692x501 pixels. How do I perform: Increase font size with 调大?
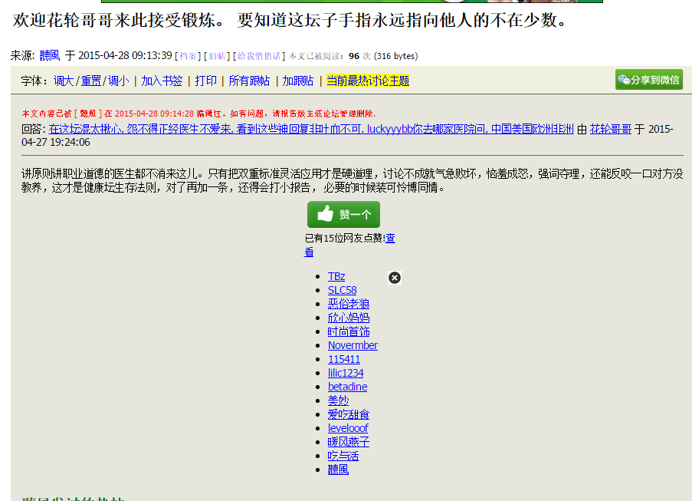pos(63,81)
